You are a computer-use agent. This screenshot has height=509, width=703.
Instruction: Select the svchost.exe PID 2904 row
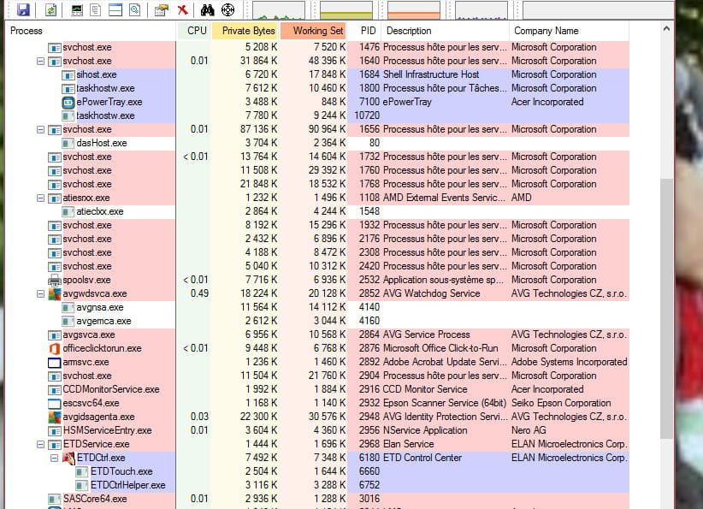317,376
